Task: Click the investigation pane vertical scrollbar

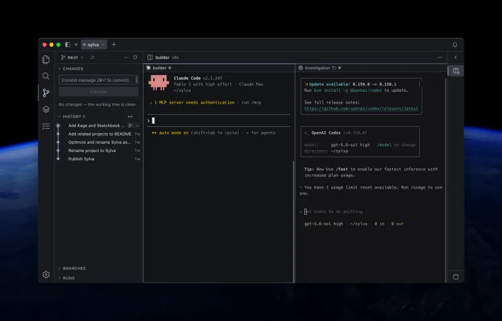Action: tap(446, 180)
